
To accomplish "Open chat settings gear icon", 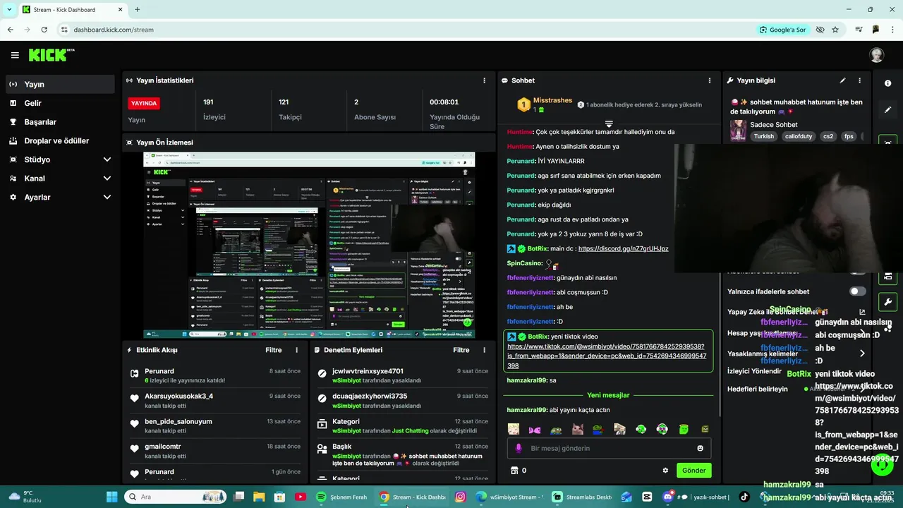I will (665, 471).
